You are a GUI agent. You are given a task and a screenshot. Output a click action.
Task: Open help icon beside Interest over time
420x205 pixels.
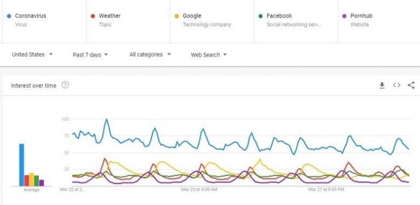click(65, 85)
